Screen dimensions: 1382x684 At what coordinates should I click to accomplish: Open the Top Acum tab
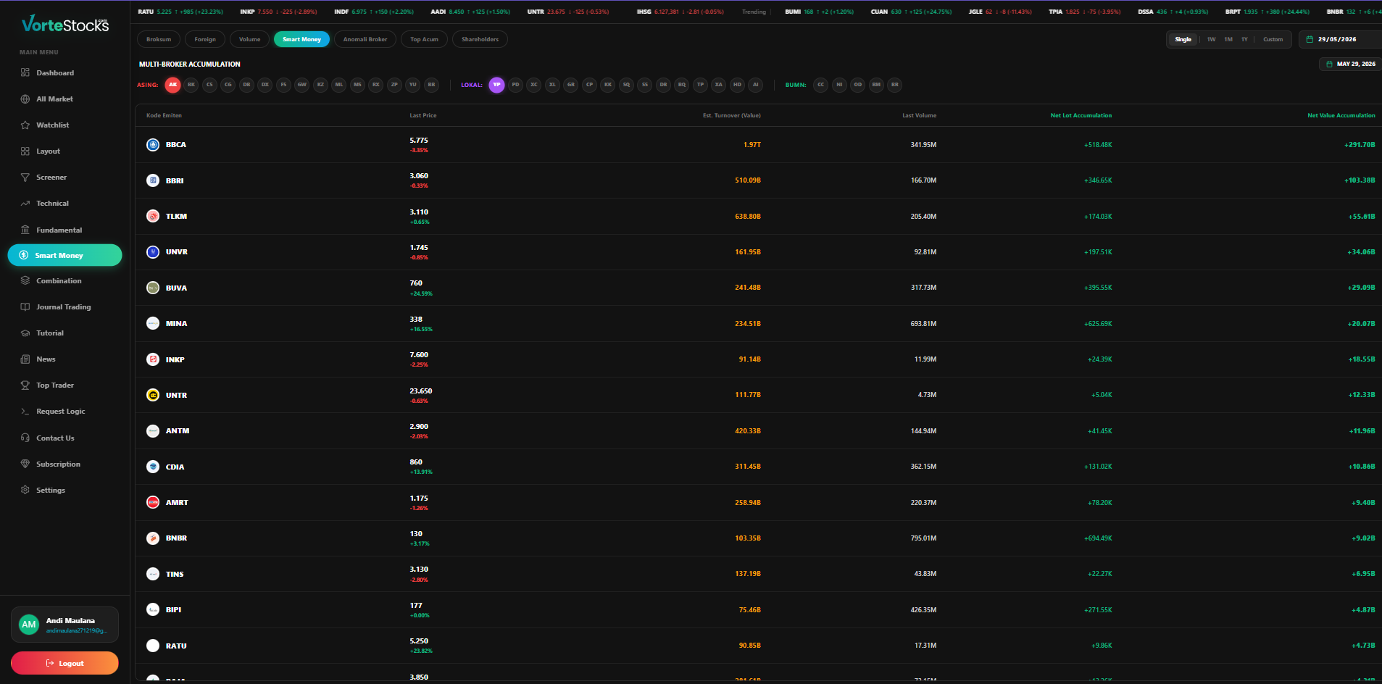424,39
